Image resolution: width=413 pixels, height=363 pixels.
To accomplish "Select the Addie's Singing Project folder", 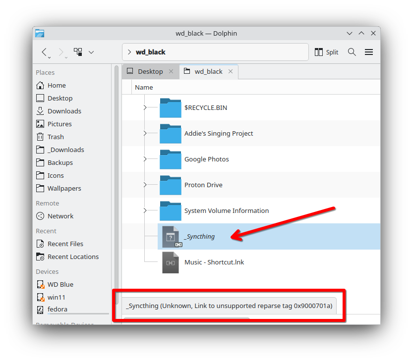I will point(218,133).
